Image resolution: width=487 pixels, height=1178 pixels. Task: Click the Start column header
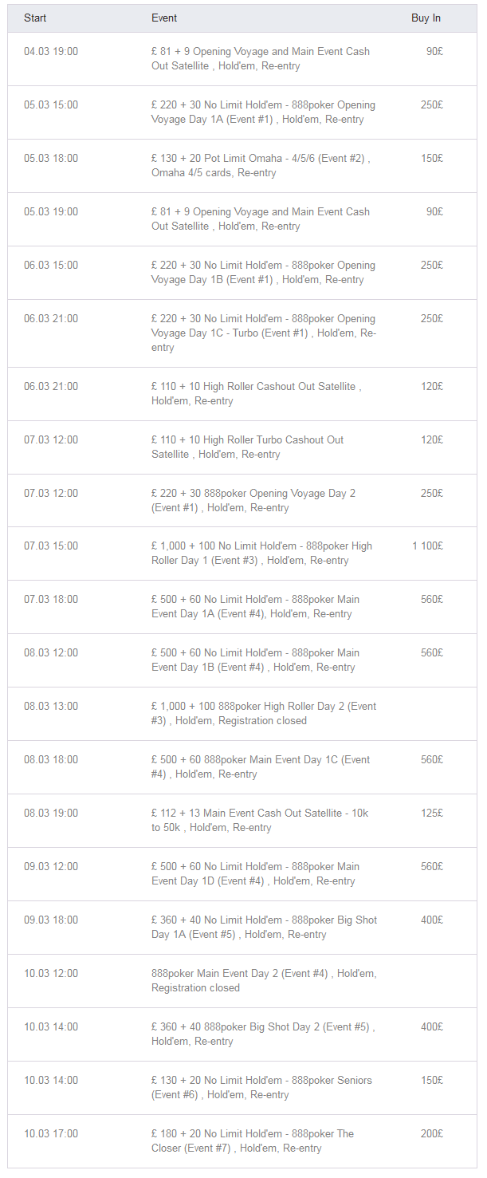click(35, 18)
